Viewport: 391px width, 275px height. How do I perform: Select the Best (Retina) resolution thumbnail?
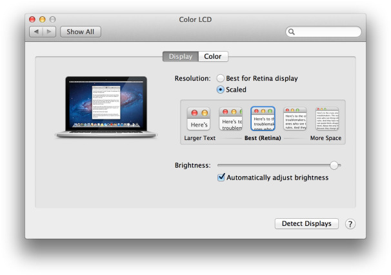263,119
